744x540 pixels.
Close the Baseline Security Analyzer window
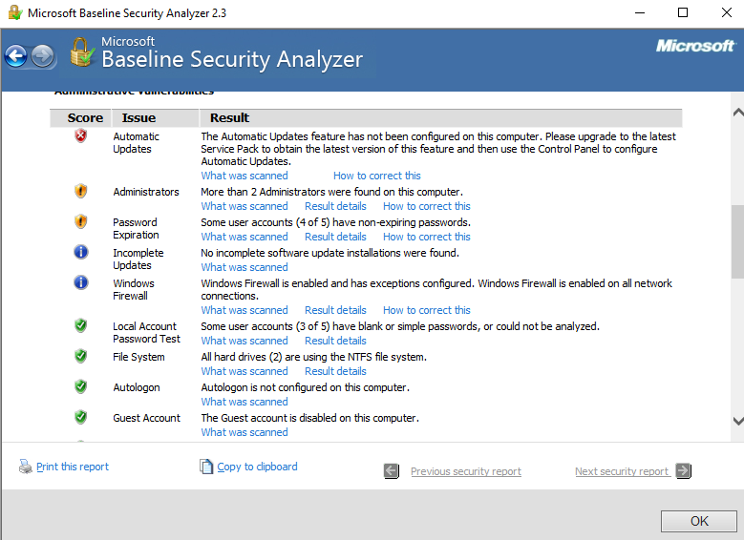727,12
